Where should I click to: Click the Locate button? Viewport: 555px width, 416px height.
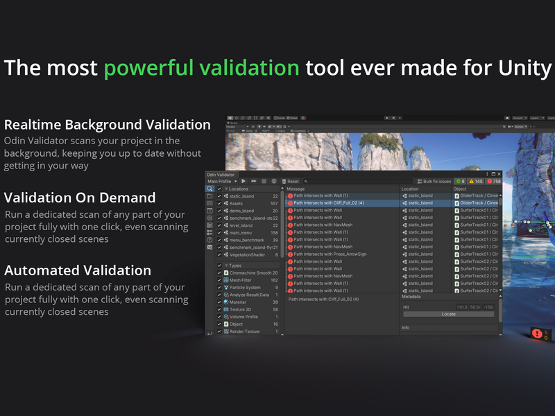point(448,314)
